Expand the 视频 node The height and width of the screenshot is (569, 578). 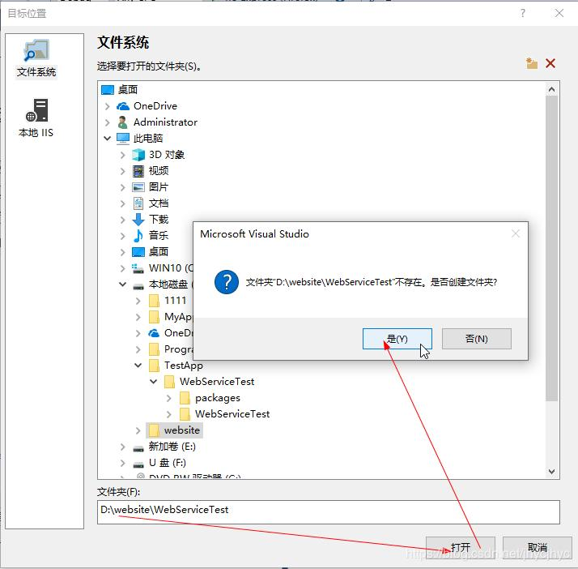pos(123,171)
